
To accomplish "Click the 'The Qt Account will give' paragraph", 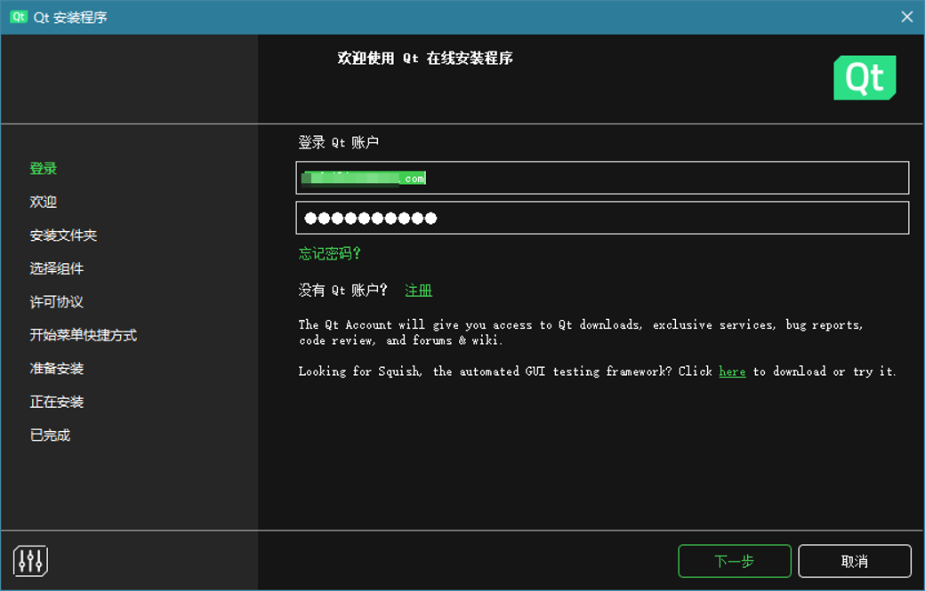I will pos(581,332).
